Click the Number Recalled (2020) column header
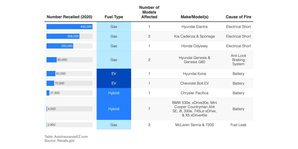This screenshot has width=298, height=149. coord(69,17)
